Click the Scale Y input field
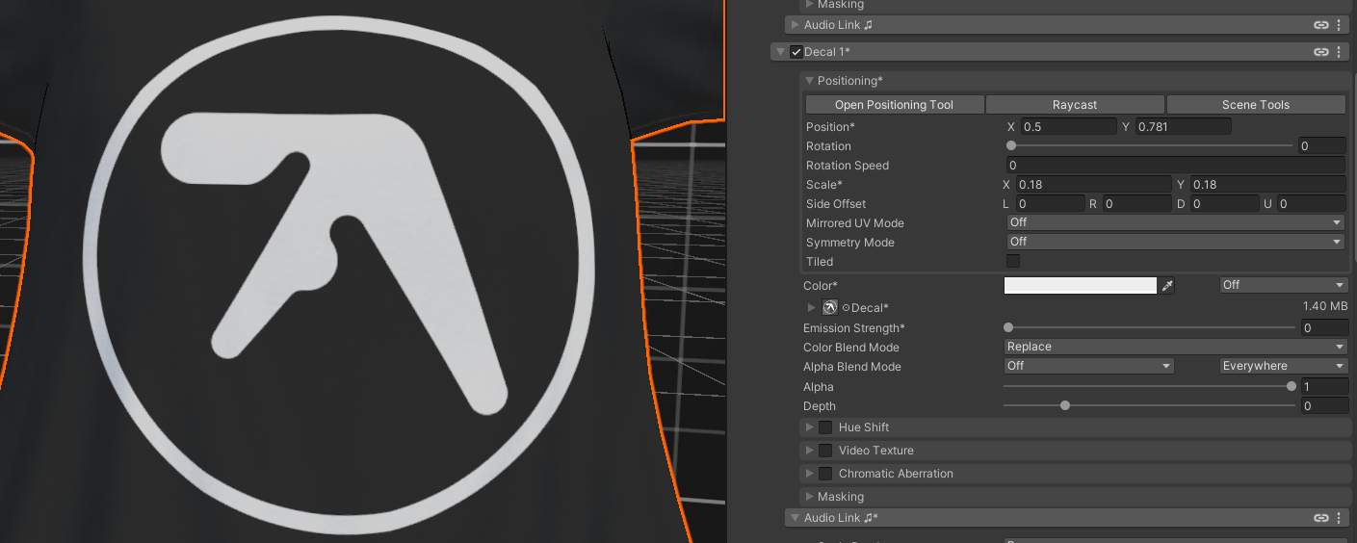This screenshot has width=1357, height=543. [x=1267, y=184]
